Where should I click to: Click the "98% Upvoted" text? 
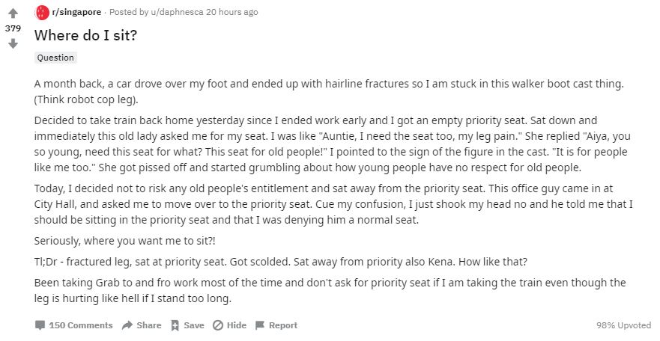pos(623,325)
